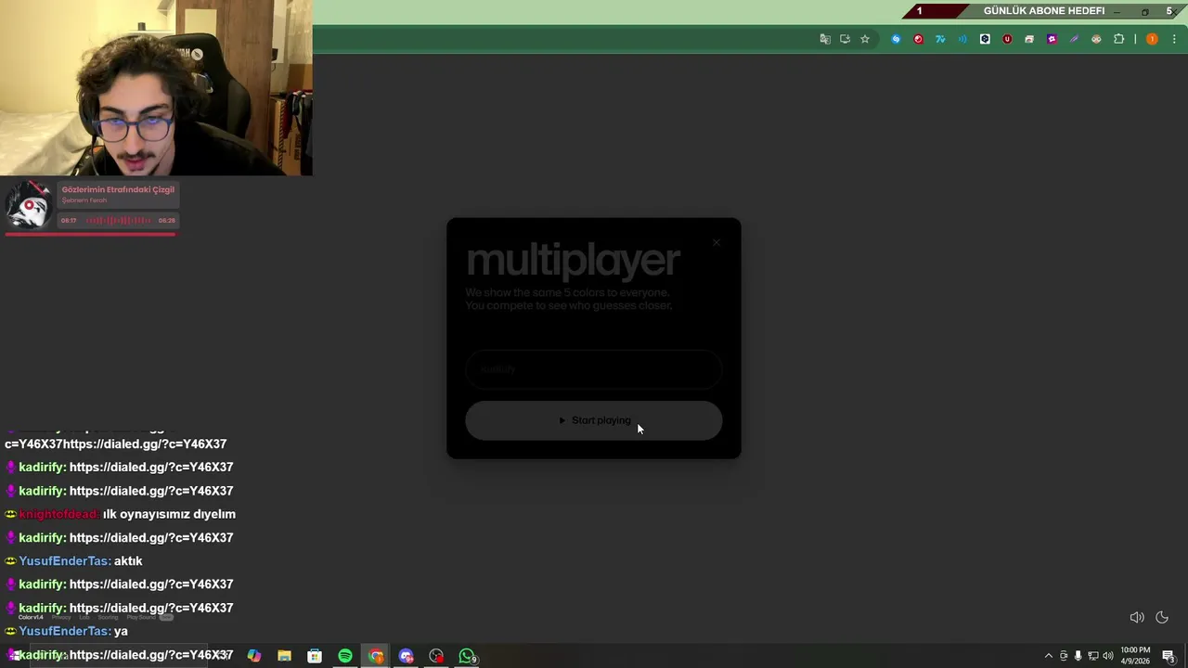
Task: Open the blue sound-waves extension
Action: point(962,39)
